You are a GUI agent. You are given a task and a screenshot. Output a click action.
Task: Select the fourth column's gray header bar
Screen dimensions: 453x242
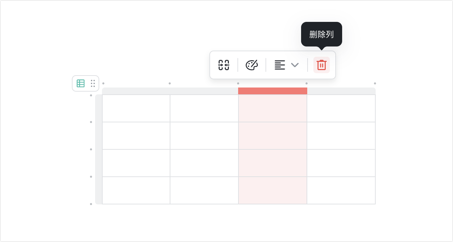[x=341, y=91]
